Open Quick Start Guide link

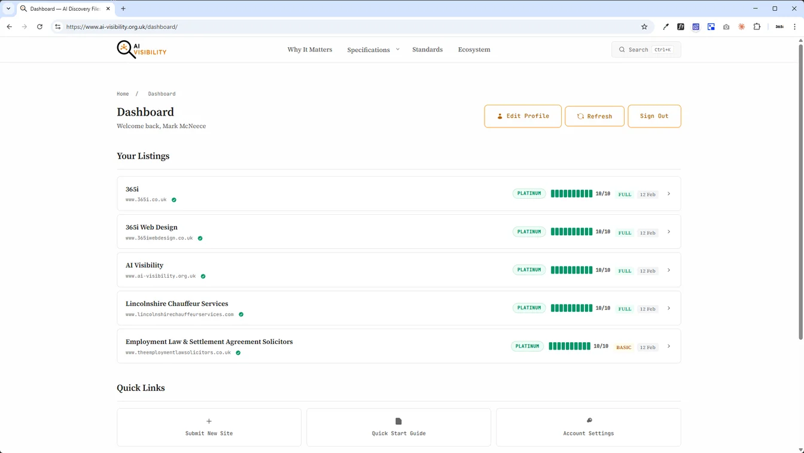pos(398,427)
